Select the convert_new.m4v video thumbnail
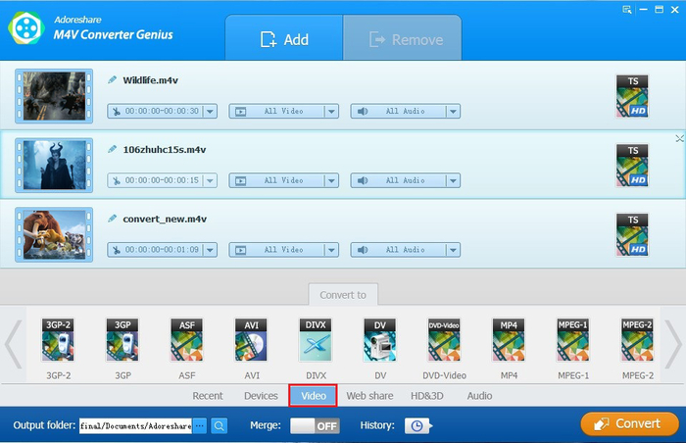Viewport: 686px width, 443px height. tap(54, 234)
